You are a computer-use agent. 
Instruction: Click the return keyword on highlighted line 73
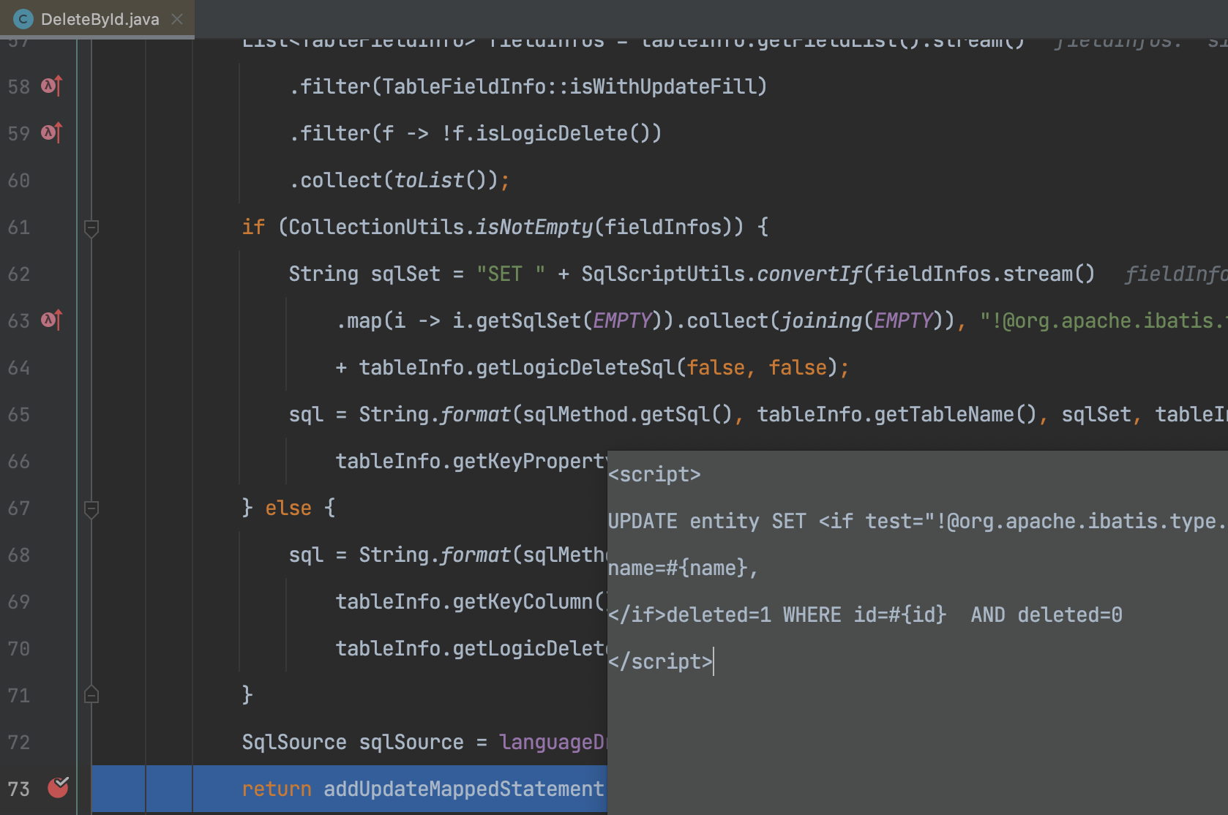[x=277, y=789]
